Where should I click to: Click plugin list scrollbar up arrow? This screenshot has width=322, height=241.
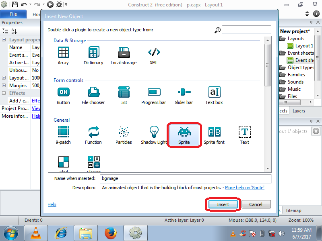click(268, 40)
